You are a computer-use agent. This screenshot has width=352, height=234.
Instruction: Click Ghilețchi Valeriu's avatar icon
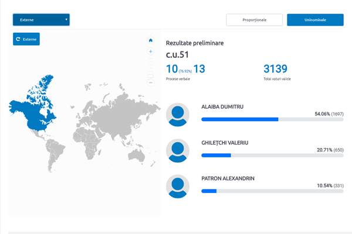pyautogui.click(x=177, y=150)
